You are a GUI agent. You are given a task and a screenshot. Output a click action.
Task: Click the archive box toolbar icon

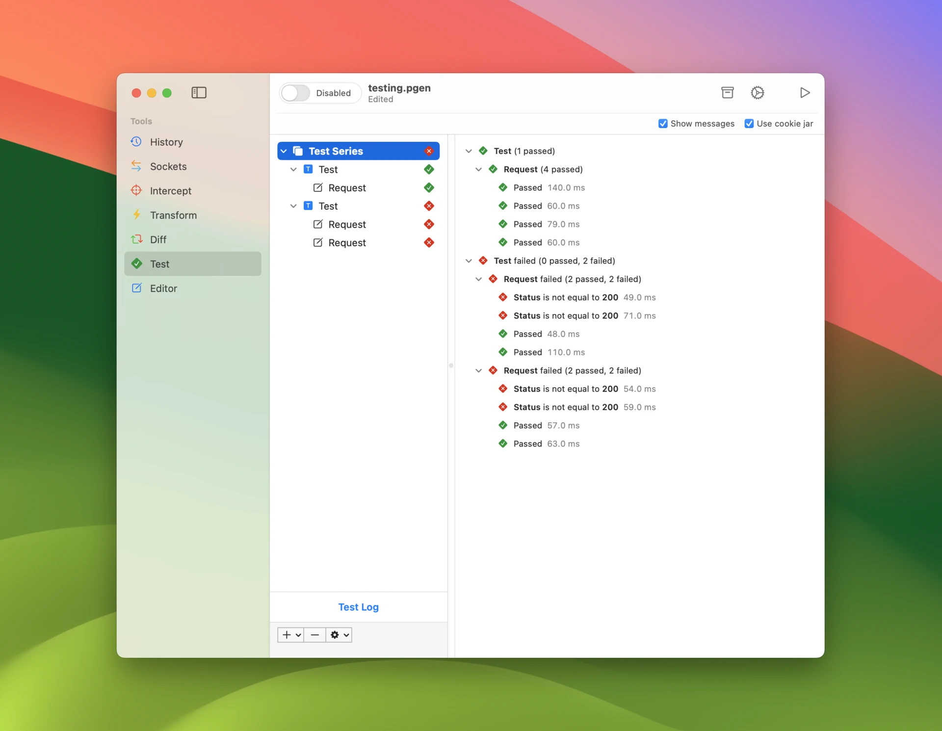point(727,93)
